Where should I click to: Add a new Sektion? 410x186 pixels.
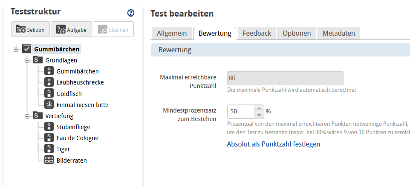pyautogui.click(x=30, y=29)
